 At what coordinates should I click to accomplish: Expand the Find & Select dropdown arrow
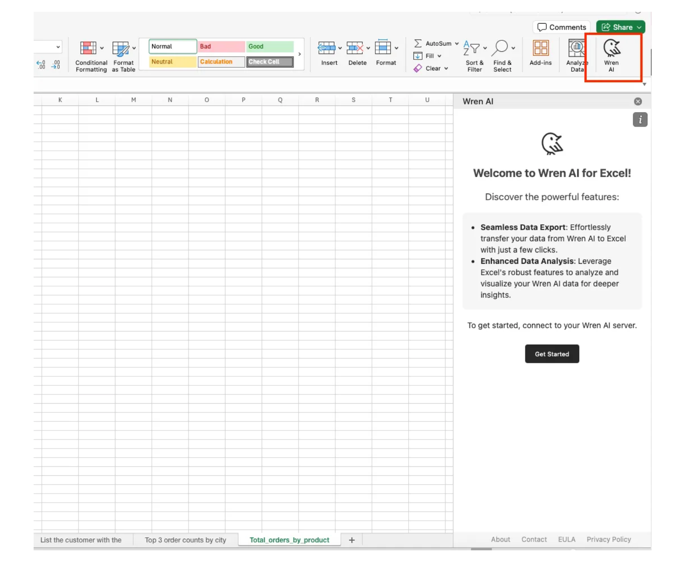point(513,48)
